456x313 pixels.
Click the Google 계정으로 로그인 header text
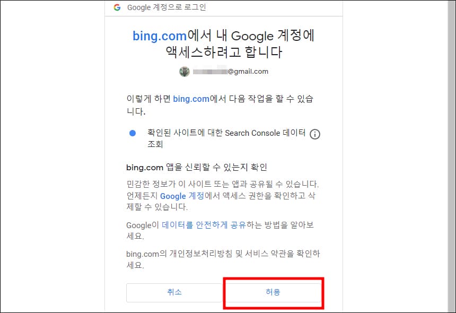(x=167, y=7)
